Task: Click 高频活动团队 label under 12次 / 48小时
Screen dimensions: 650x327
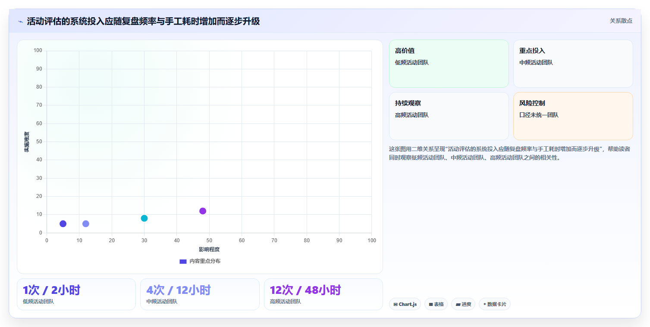Action: (x=286, y=302)
